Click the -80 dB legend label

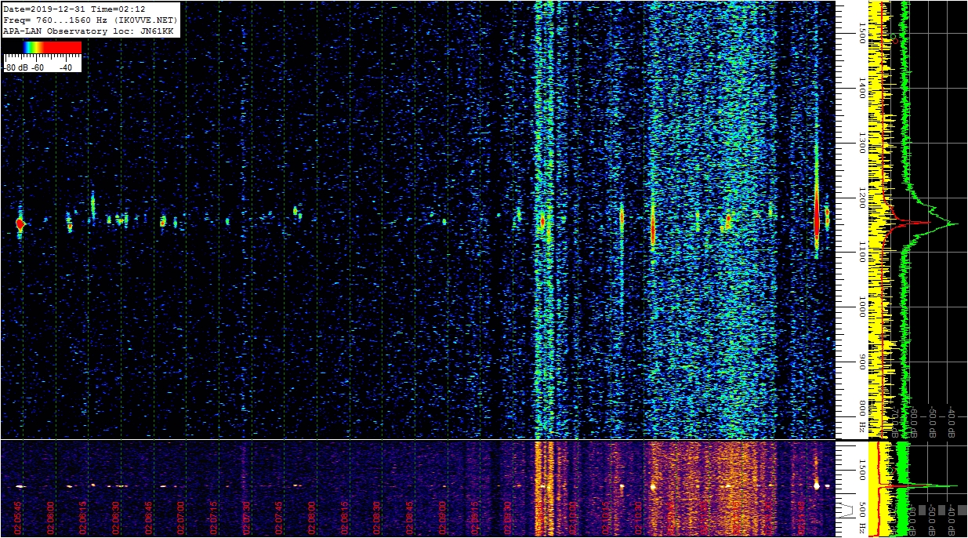(x=16, y=67)
